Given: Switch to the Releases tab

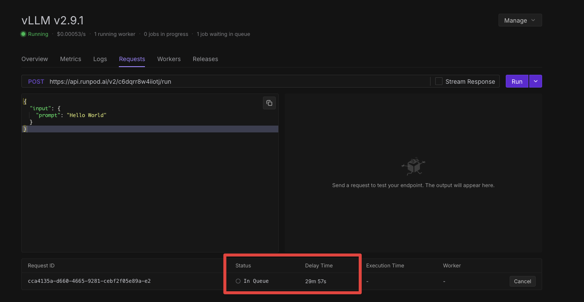Looking at the screenshot, I should (x=205, y=59).
